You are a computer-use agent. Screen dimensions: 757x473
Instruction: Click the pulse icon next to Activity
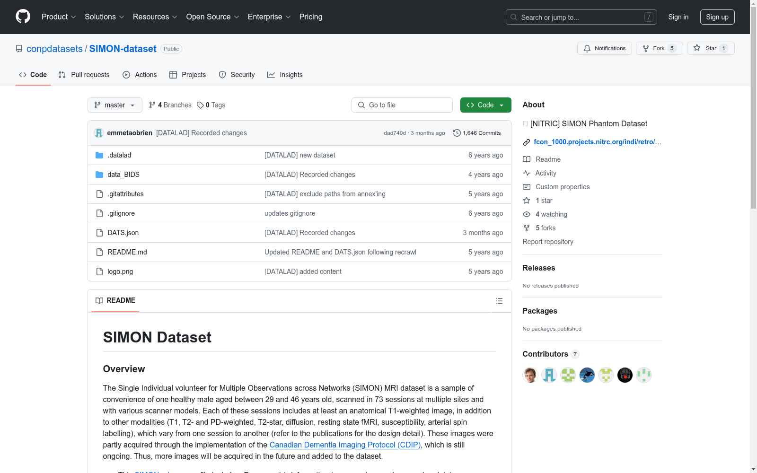point(527,173)
